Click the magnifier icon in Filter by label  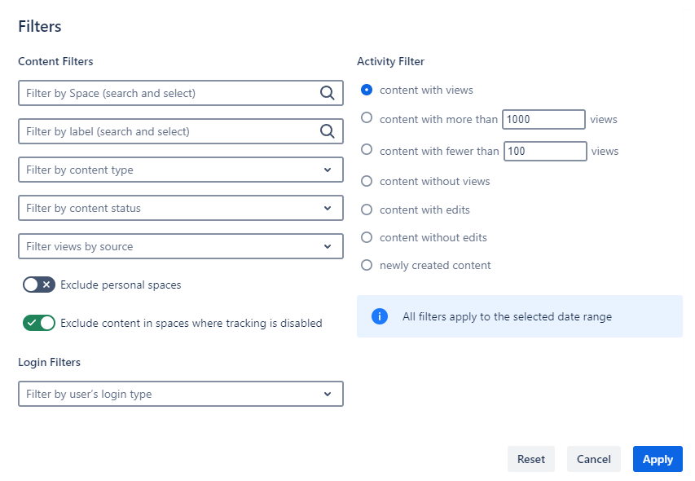point(327,131)
